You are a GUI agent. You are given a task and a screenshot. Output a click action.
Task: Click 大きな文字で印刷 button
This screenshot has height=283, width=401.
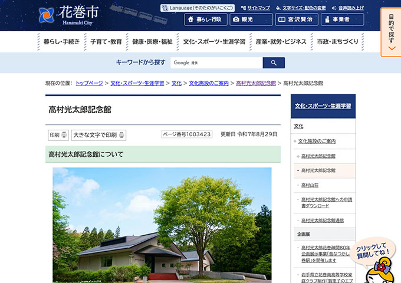tap(98, 135)
